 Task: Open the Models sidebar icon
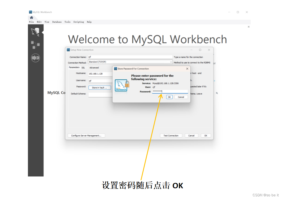click(35, 45)
